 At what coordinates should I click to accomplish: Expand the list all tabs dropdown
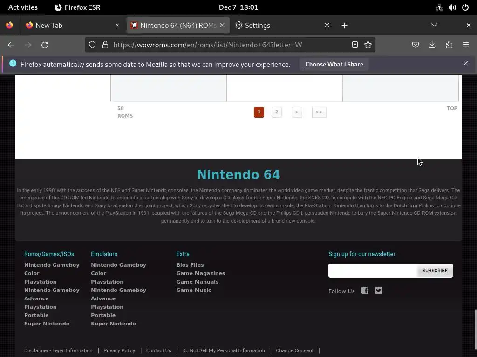click(x=434, y=25)
